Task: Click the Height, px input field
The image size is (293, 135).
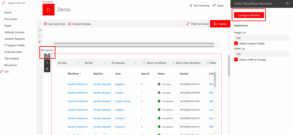Action: 262,38
